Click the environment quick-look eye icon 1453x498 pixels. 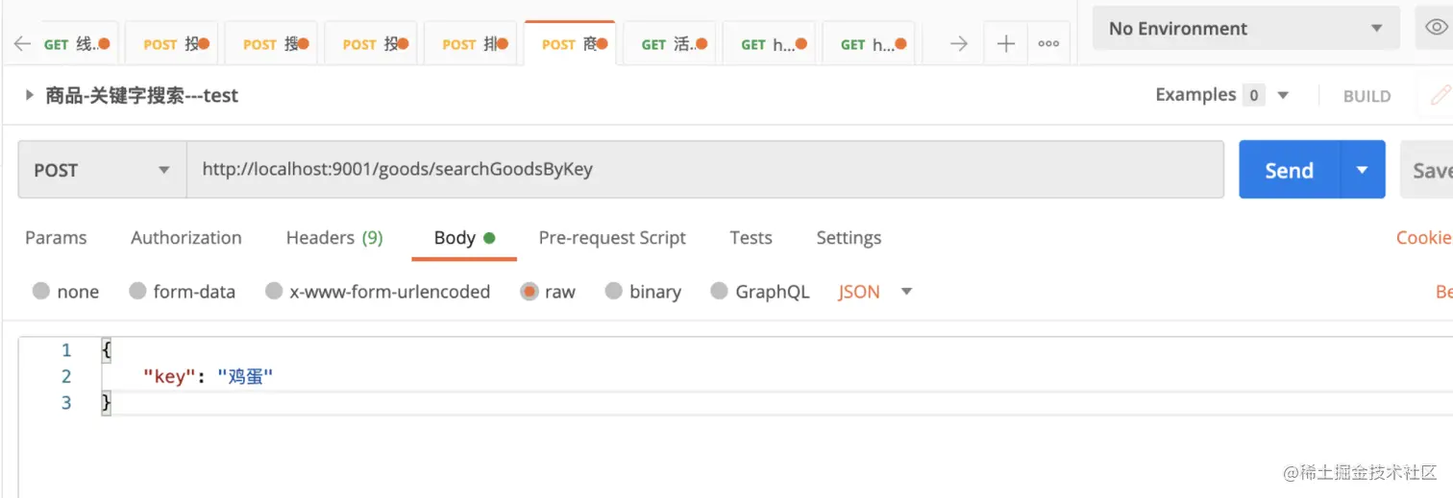1436,29
